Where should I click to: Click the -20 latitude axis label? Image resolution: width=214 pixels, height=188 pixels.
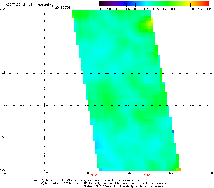coord(3,169)
